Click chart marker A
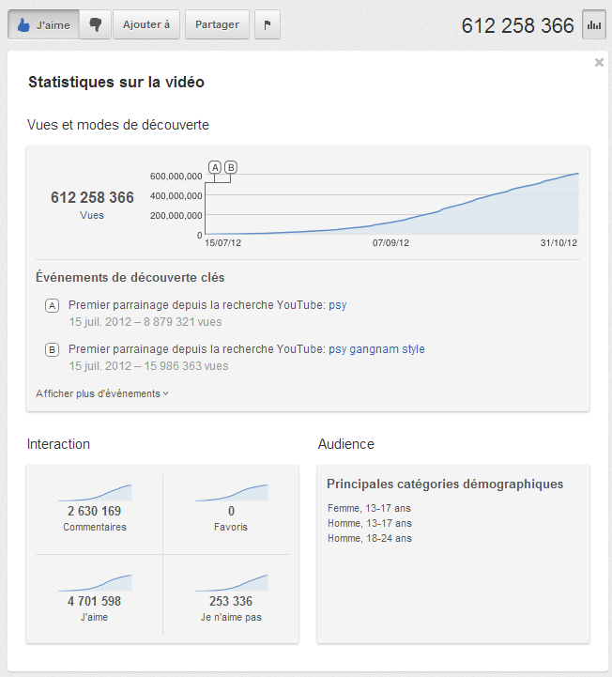 [x=215, y=167]
